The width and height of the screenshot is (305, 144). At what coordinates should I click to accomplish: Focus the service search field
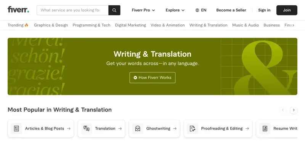pyautogui.click(x=72, y=10)
